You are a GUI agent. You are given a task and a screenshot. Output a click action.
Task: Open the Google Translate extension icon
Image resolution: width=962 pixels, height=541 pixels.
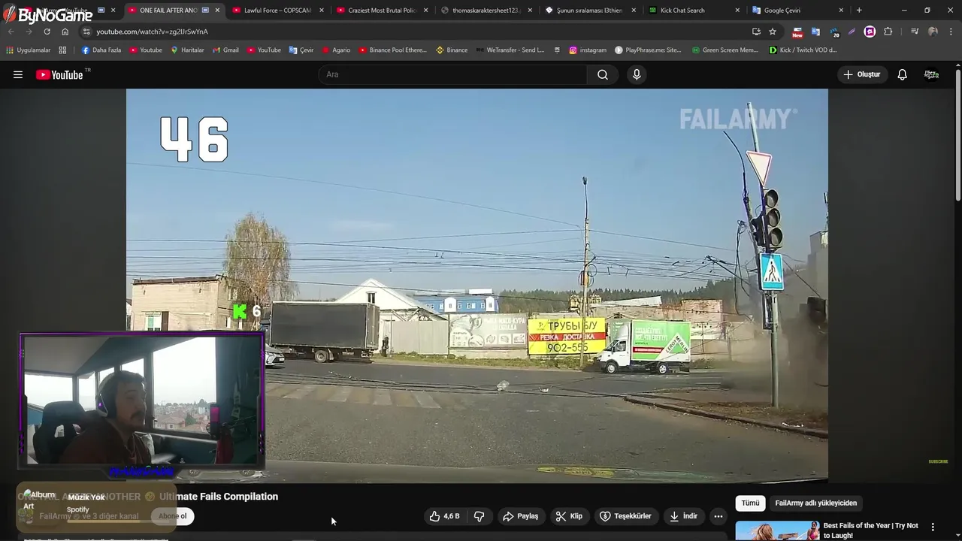[x=815, y=32]
